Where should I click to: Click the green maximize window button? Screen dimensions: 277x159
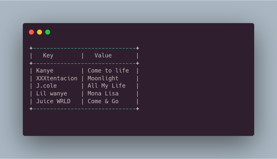click(48, 32)
